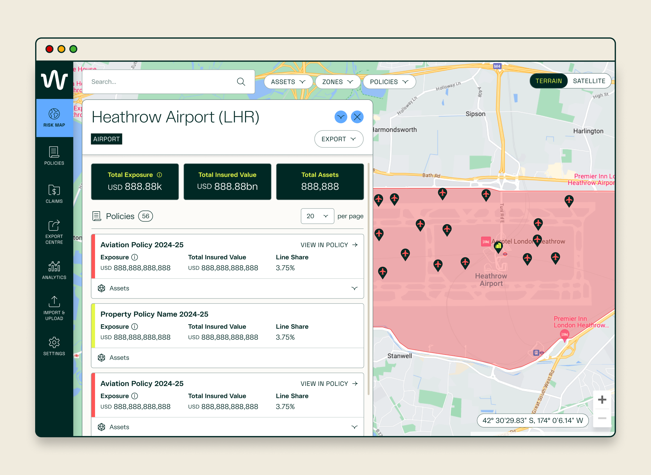
Task: Navigate to Export Centre
Action: coord(54,232)
